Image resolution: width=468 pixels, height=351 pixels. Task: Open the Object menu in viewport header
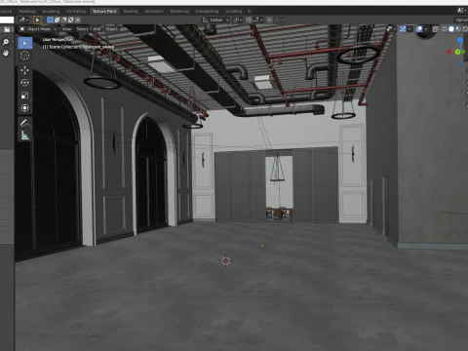[x=111, y=29]
